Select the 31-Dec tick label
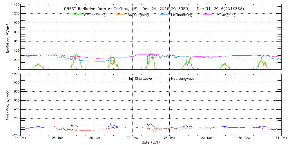 (281, 138)
